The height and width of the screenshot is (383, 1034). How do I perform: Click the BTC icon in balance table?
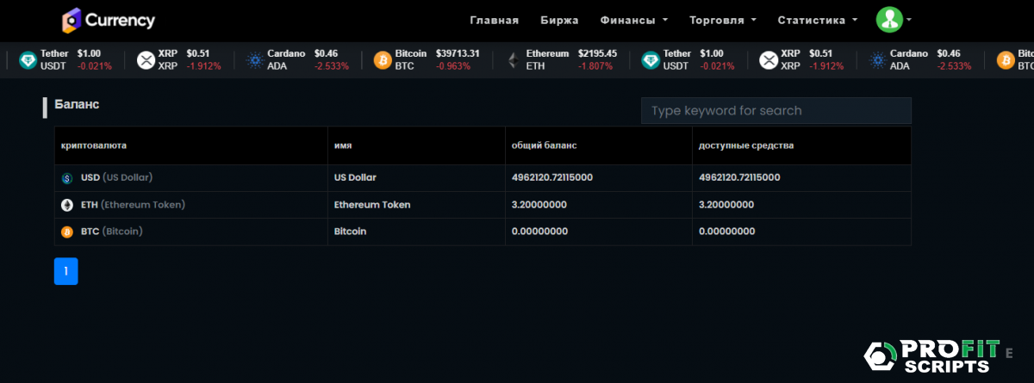67,232
